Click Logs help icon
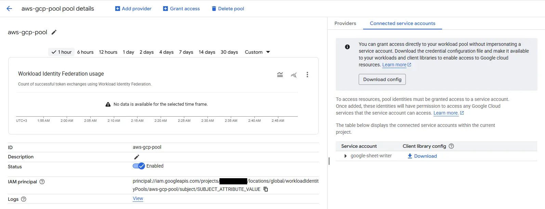 [24, 199]
